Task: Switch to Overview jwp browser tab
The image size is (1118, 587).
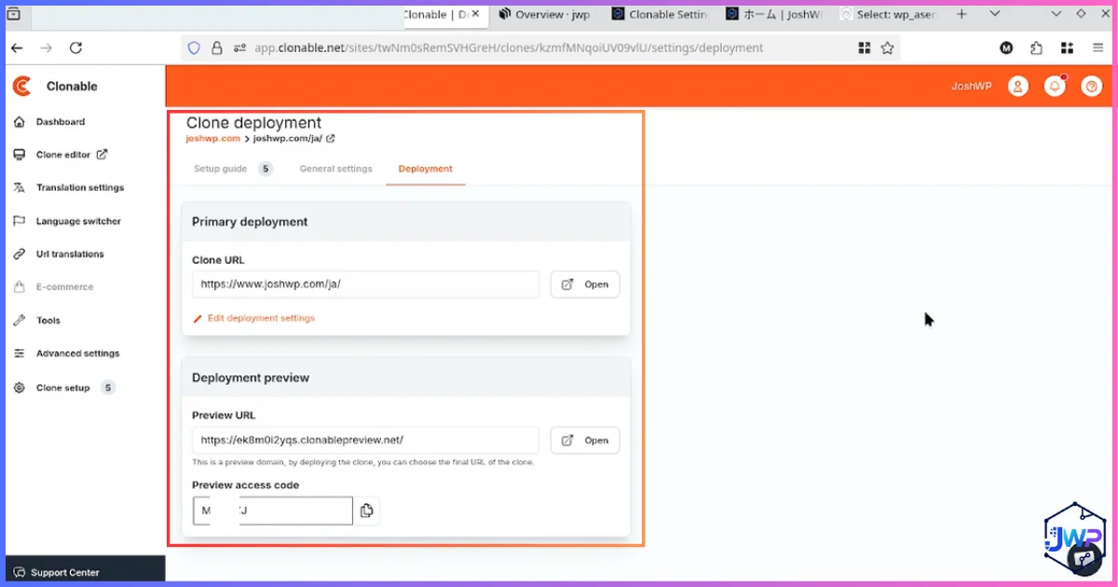Action: pyautogui.click(x=545, y=14)
